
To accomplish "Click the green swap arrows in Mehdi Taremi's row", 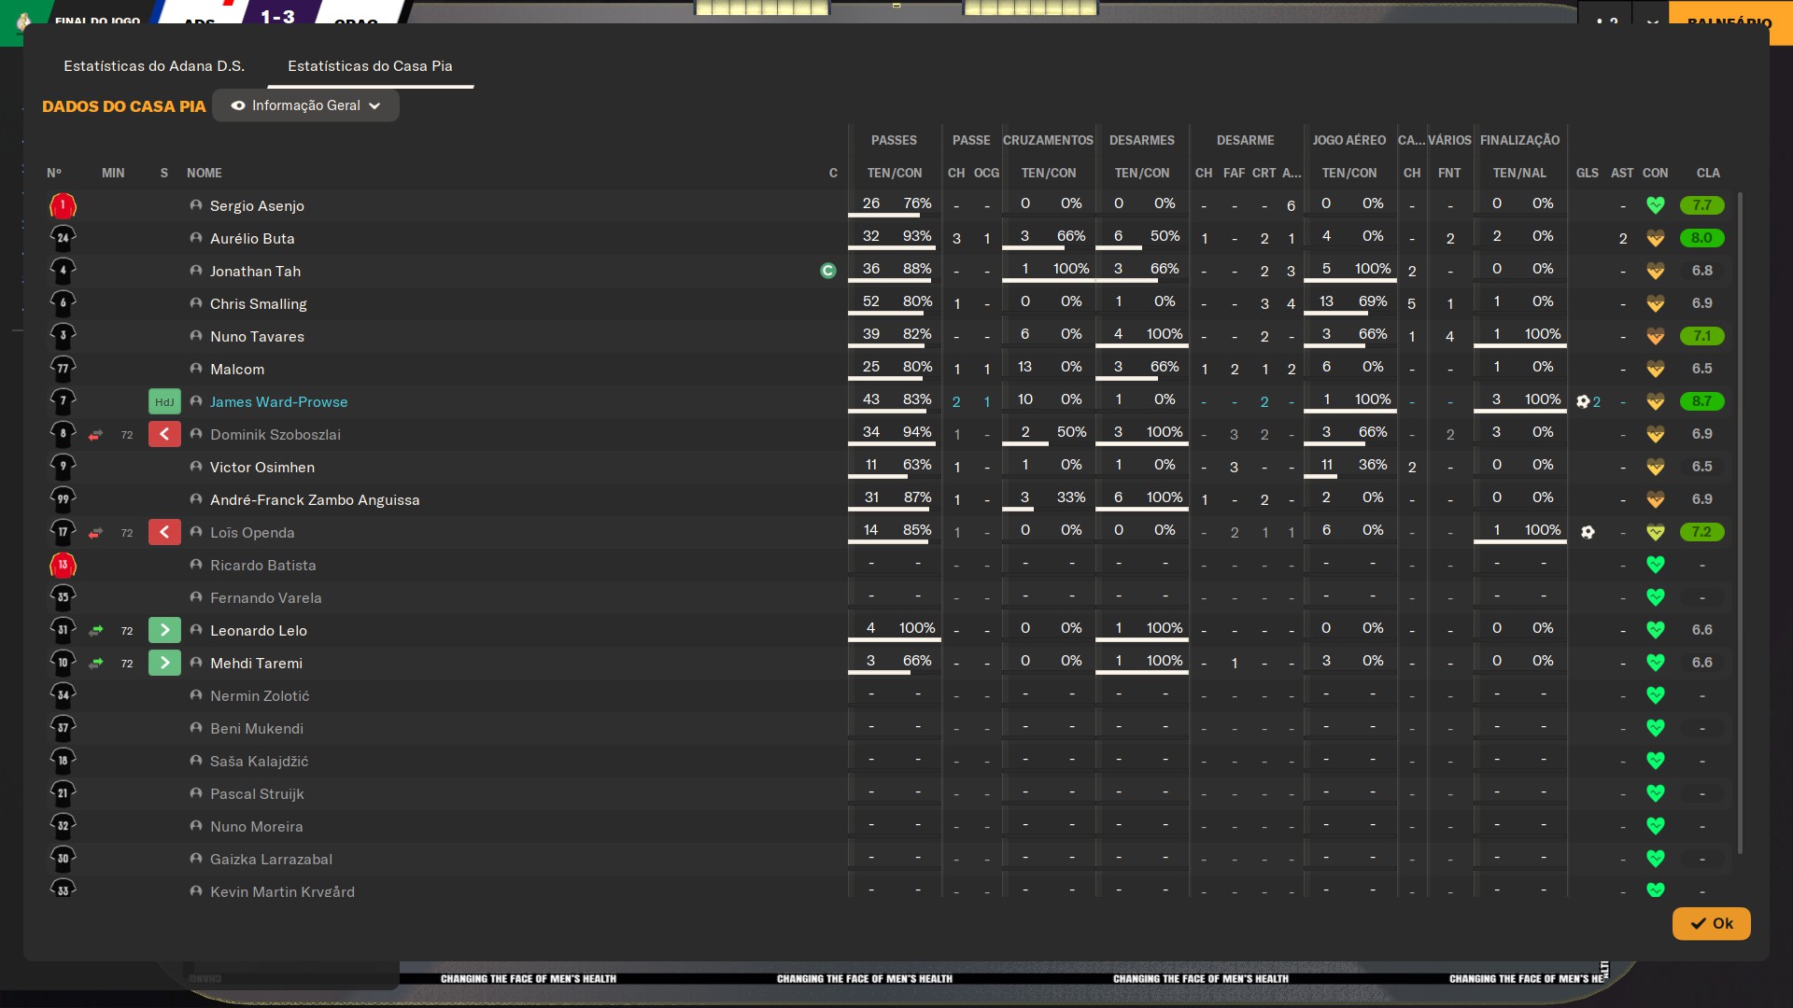I will 95,664.
